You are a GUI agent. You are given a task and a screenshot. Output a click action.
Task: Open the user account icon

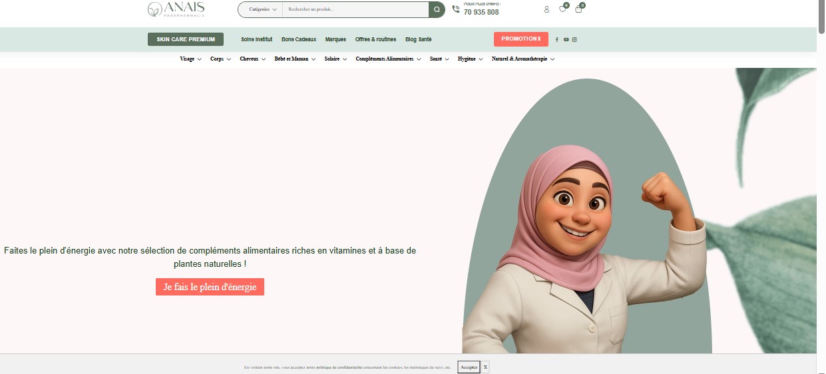pos(546,9)
